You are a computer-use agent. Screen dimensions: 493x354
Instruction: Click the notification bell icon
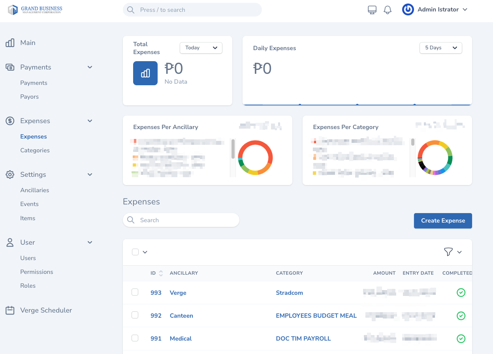coord(388,10)
